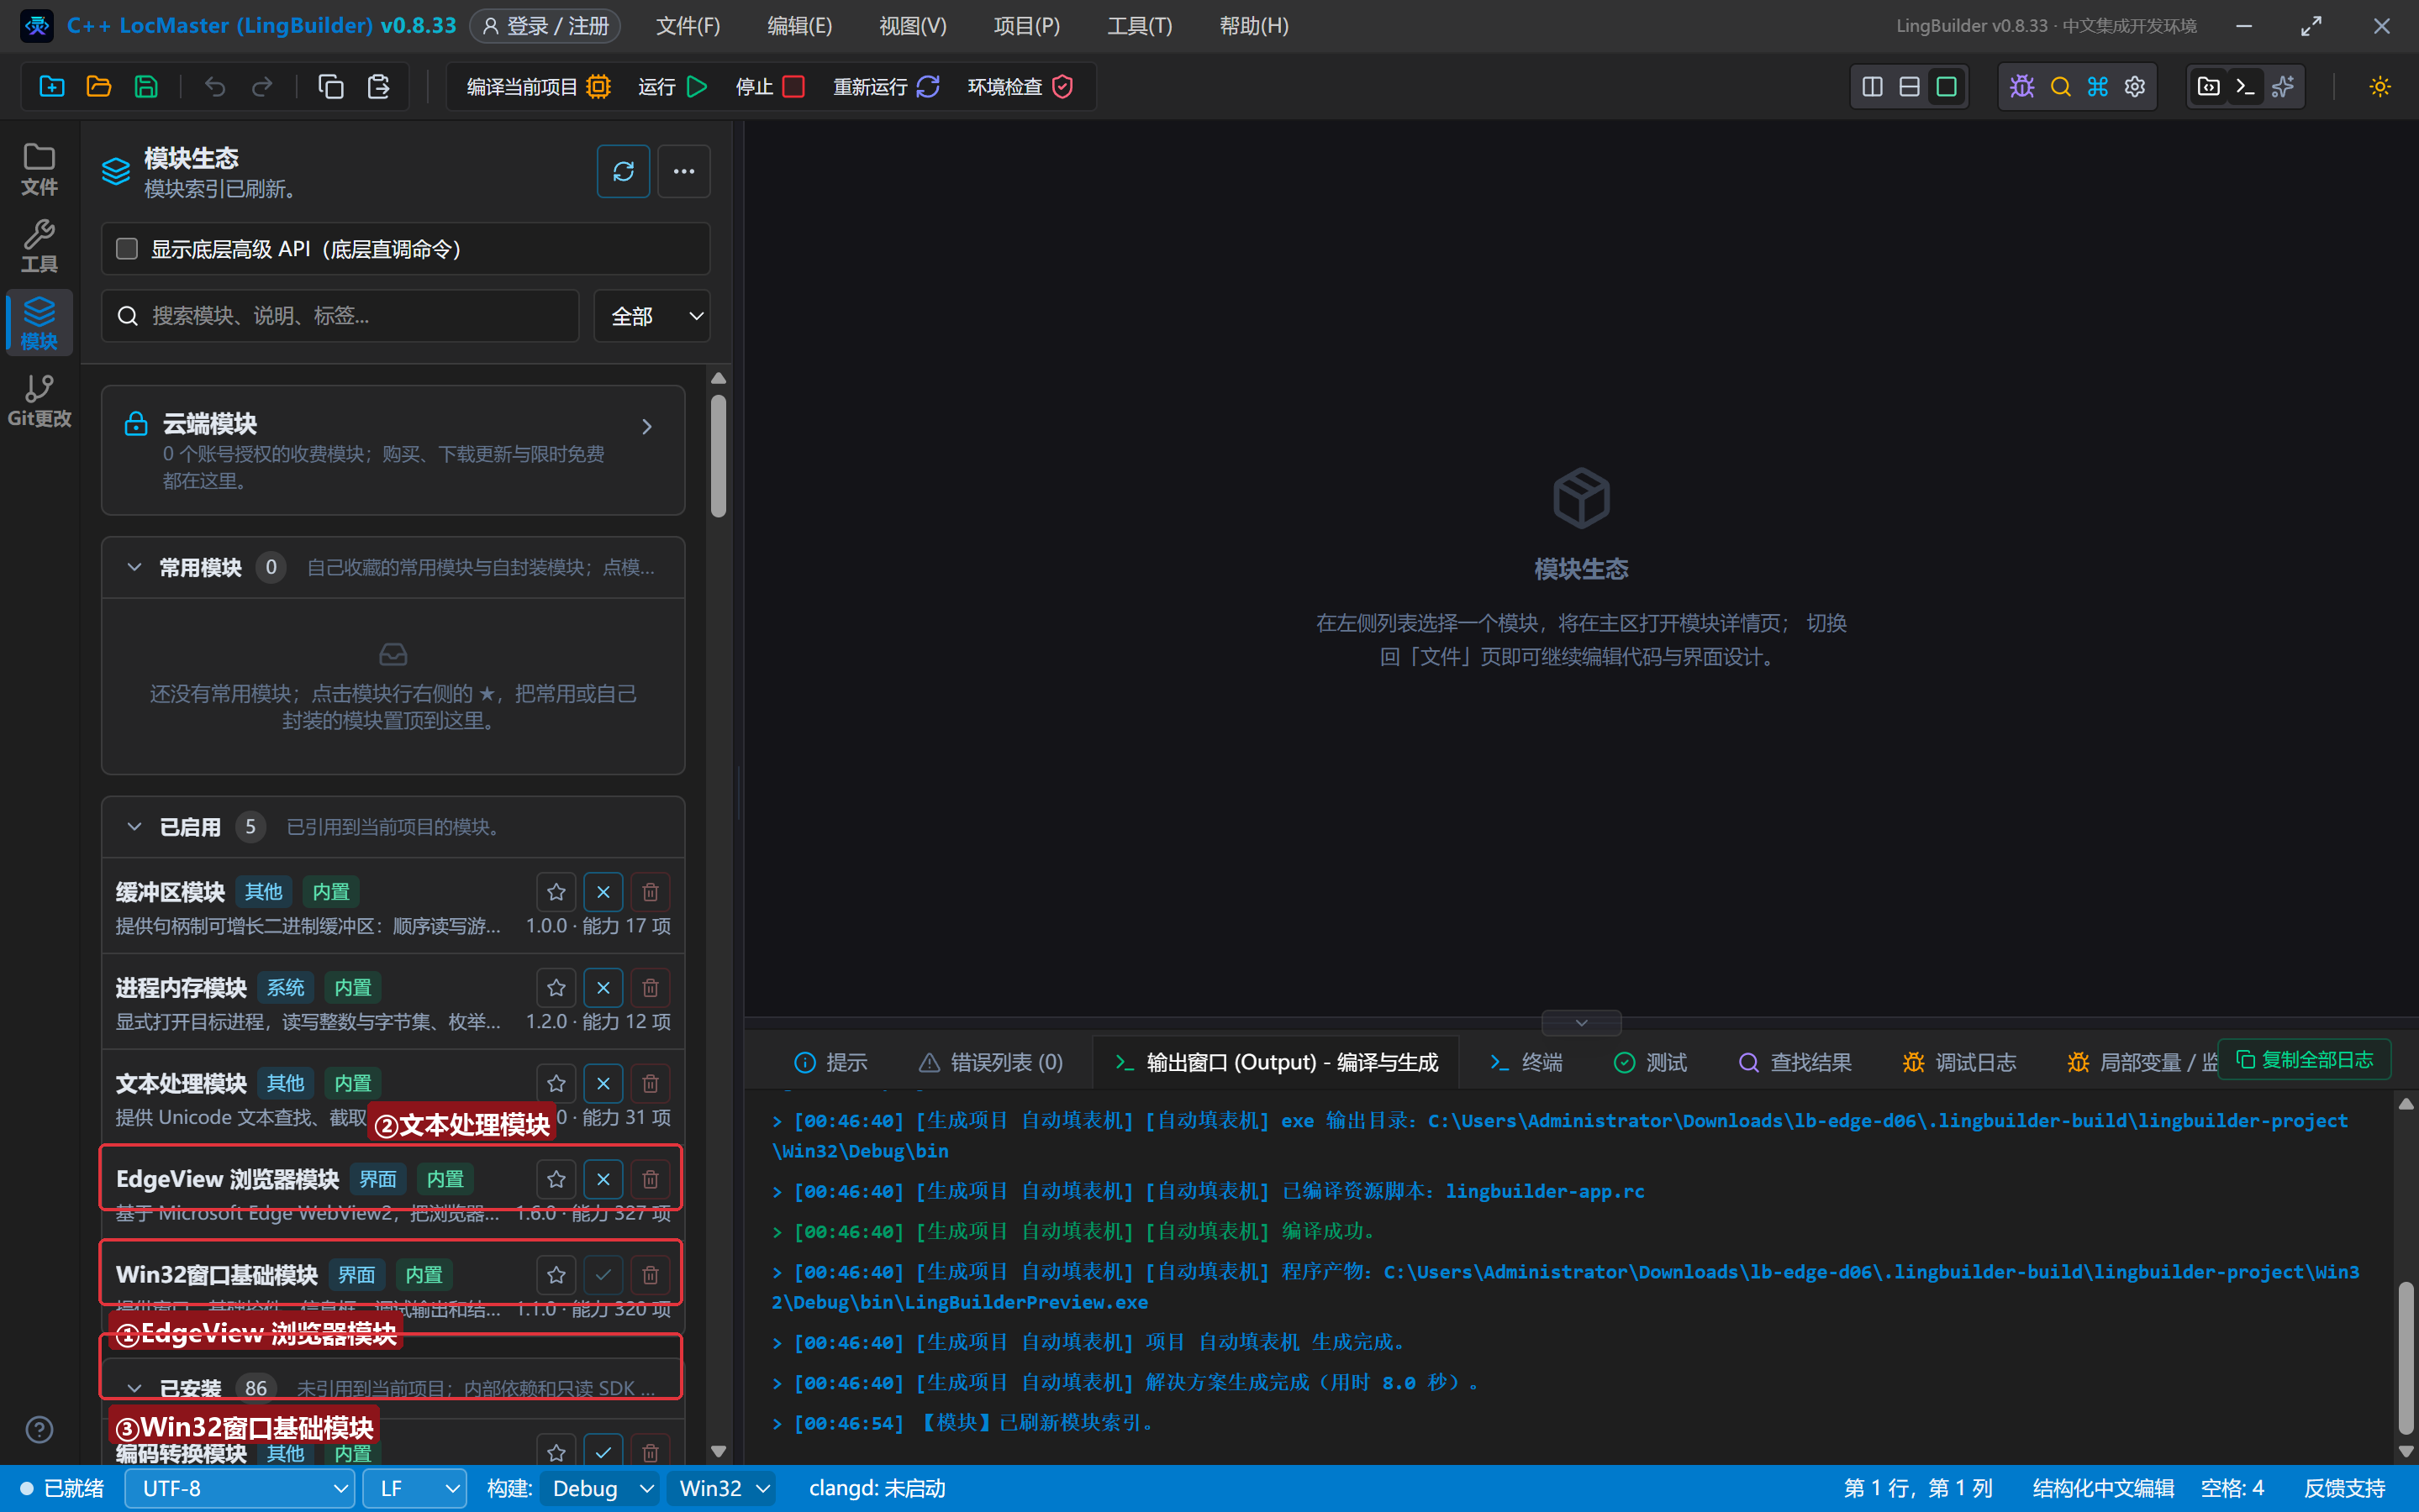Disable the 文本处理模块 via its X toggle
This screenshot has width=2419, height=1512.
tap(603, 1084)
